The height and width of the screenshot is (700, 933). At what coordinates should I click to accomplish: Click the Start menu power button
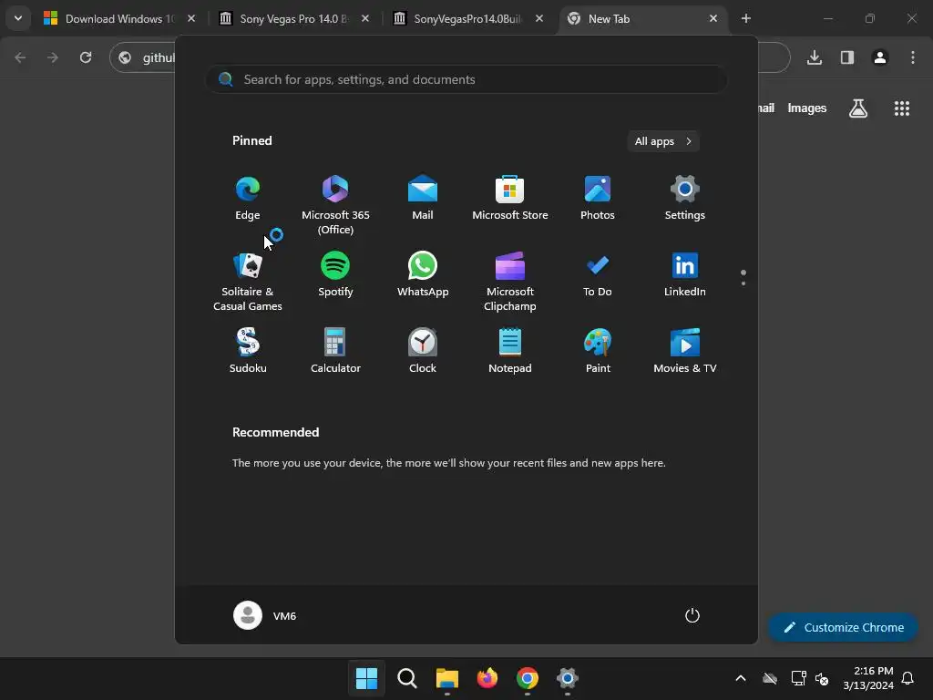tap(692, 615)
